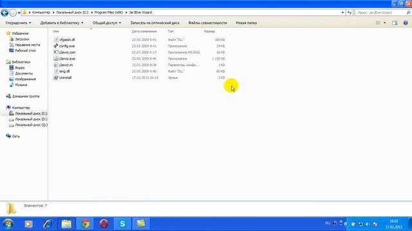The image size is (412, 231).
Task: Open the address bar history dropdown arrow
Action: pos(342,13)
